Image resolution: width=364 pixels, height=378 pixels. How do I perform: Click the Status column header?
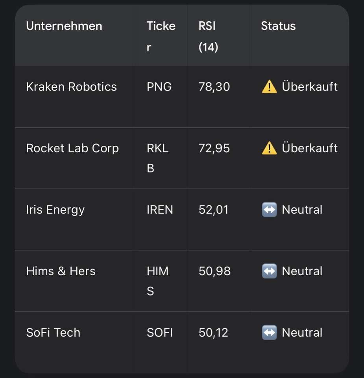(x=278, y=26)
